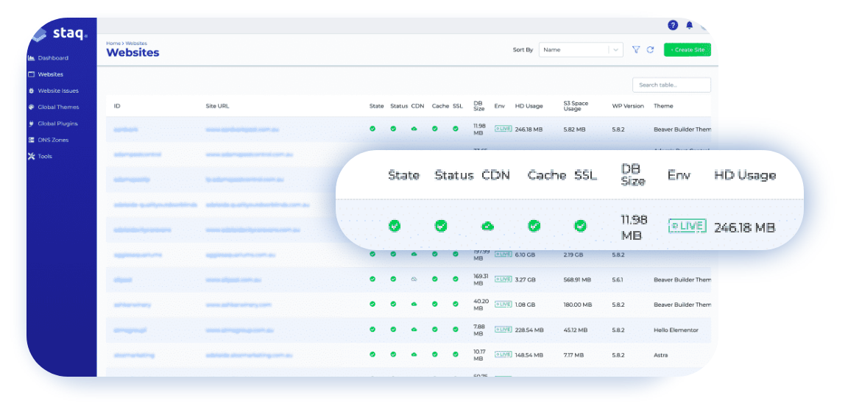Click LIVE badge in 1.08 GB row
This screenshot has height=412, width=848.
(503, 304)
